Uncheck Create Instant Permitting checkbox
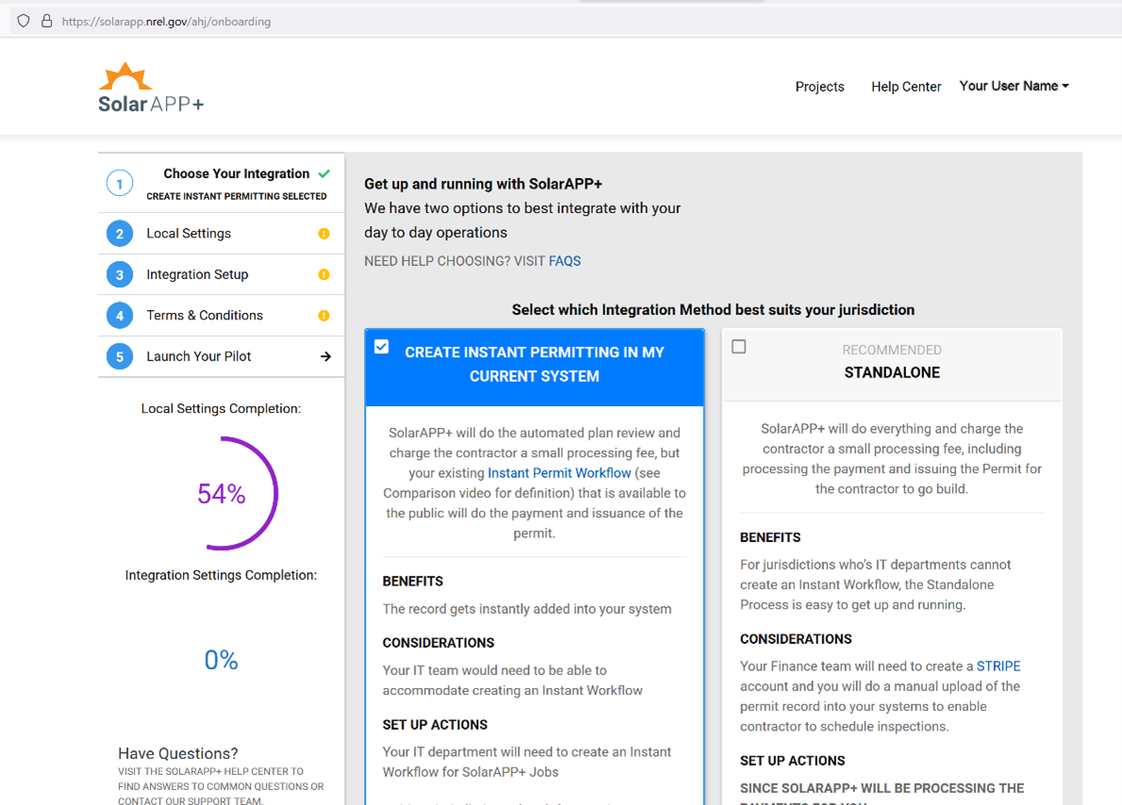 [x=382, y=347]
